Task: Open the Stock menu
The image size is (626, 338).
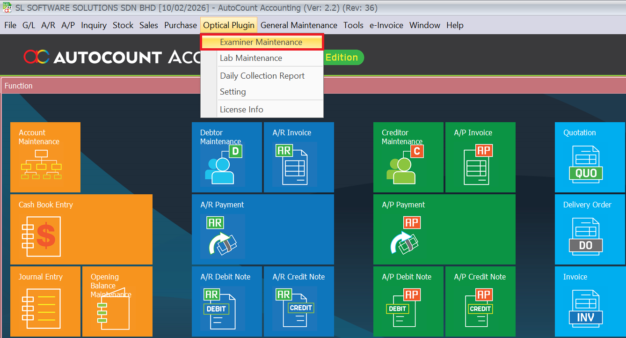Action: click(x=123, y=25)
